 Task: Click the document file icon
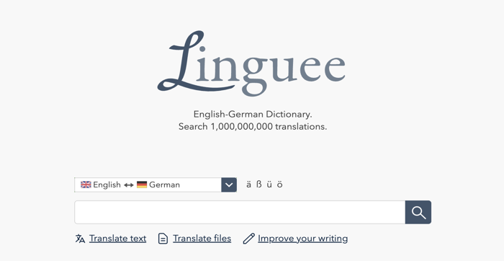coord(163,239)
